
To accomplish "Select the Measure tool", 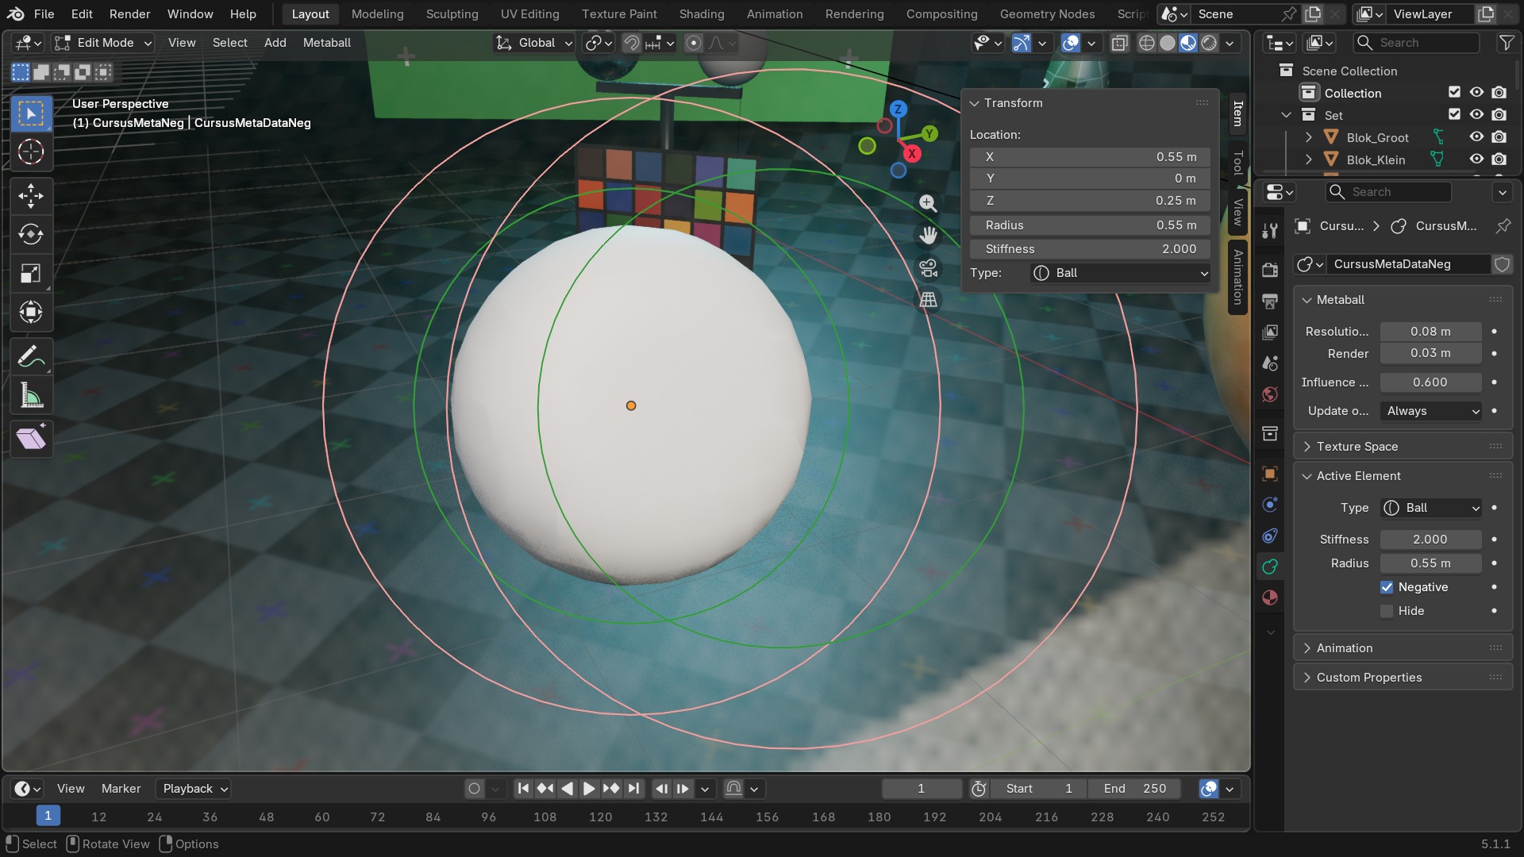I will point(31,396).
